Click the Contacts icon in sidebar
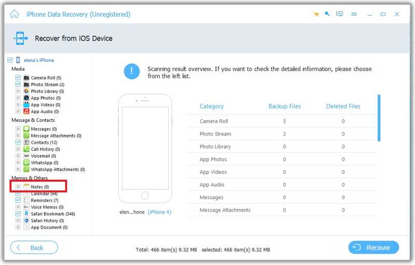The image size is (415, 265). (x=26, y=142)
